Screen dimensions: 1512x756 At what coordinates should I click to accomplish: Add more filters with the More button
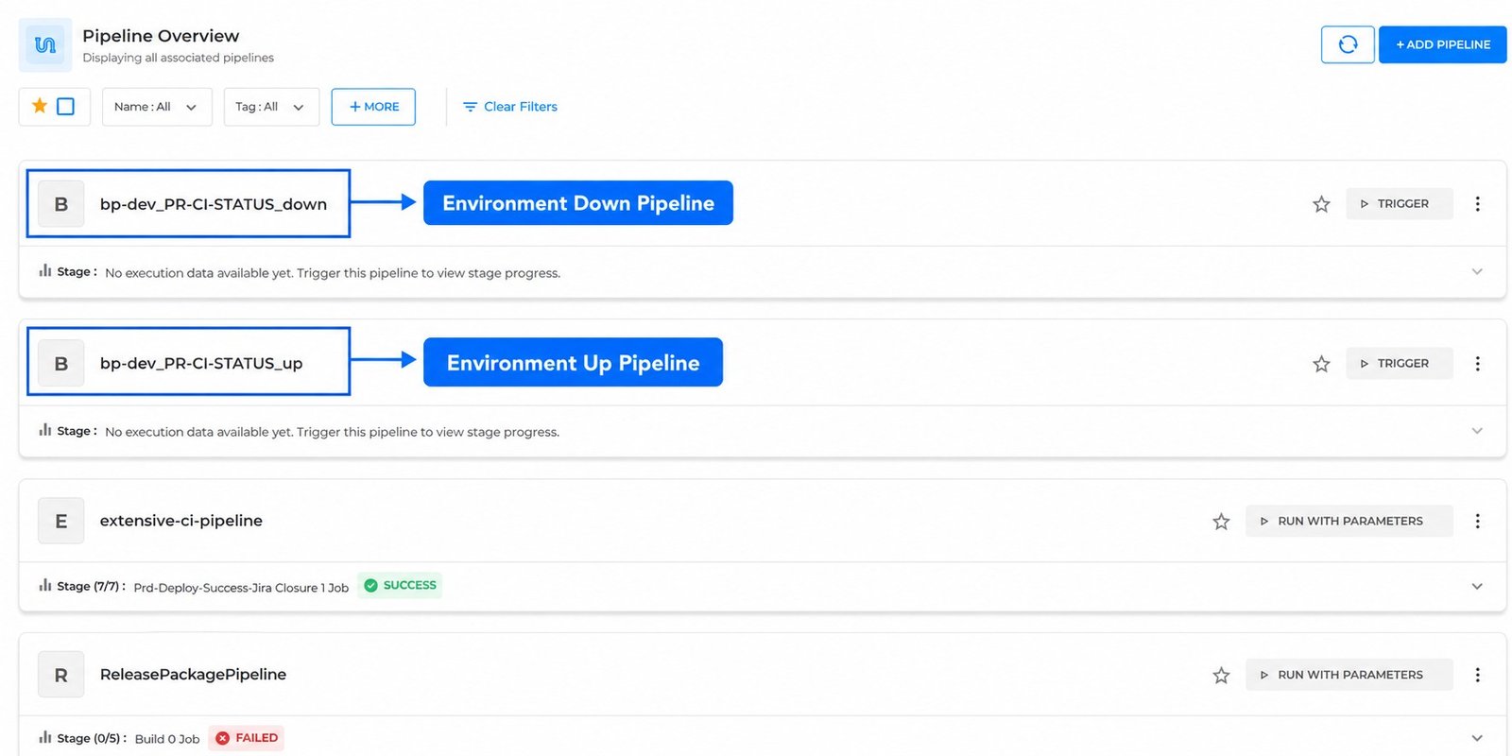(373, 107)
